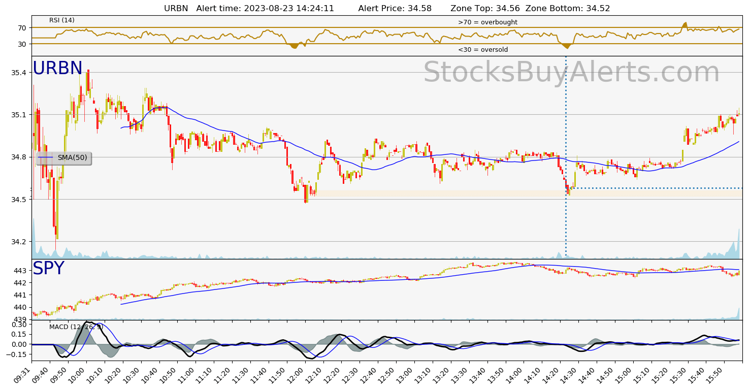Click the '>70 = overbought' annotation
Viewport: 750px width, 390px height.
click(487, 22)
